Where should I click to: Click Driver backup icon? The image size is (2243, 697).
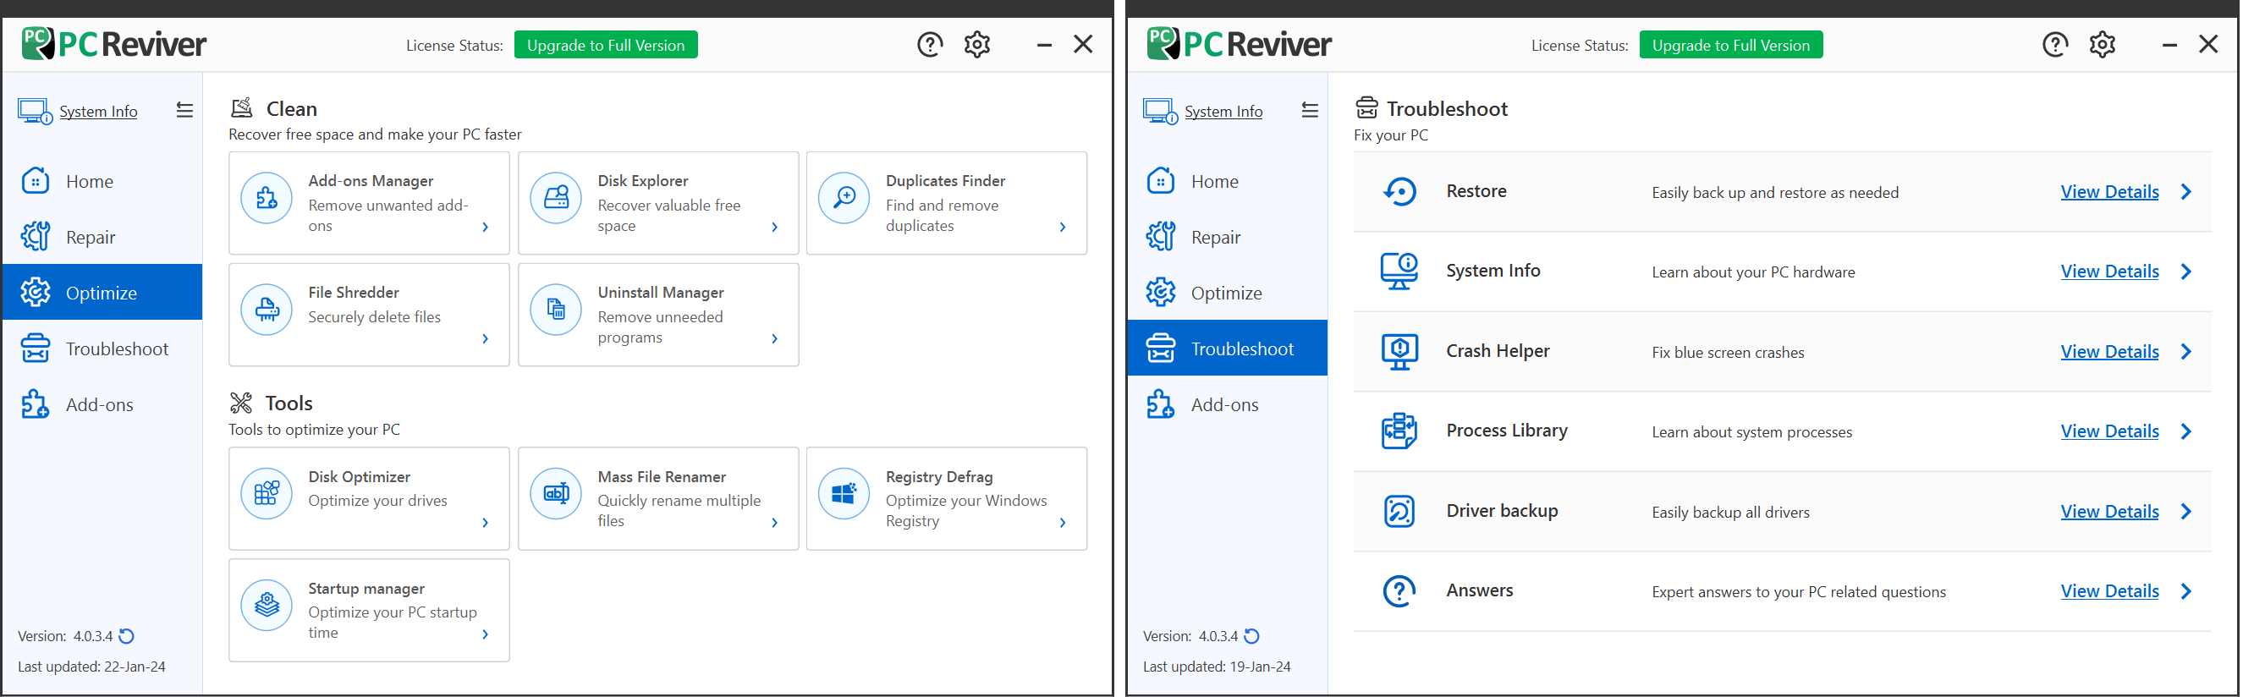pyautogui.click(x=1399, y=512)
